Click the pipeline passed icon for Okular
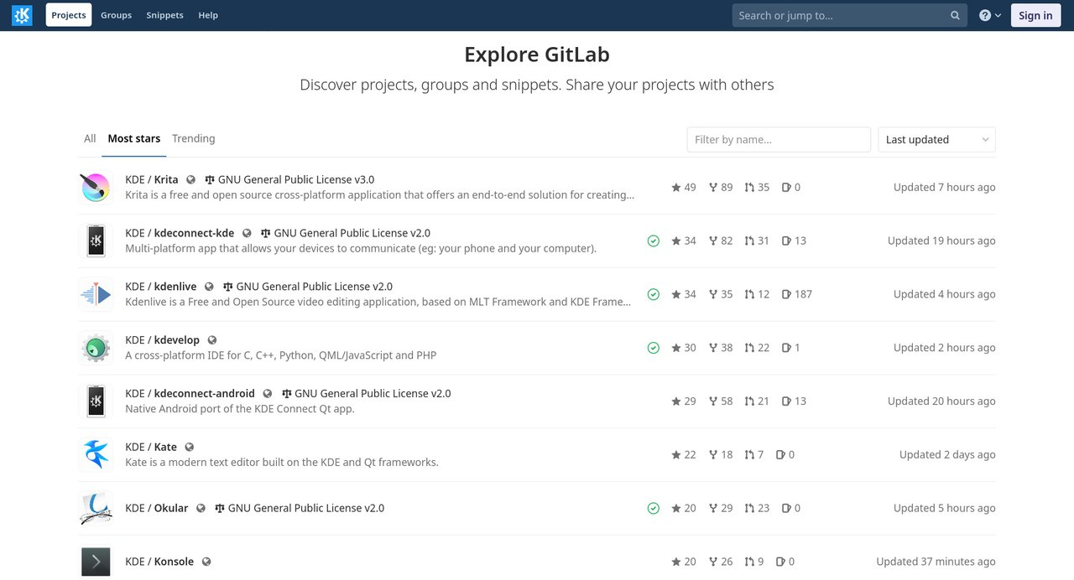This screenshot has width=1074, height=580. [654, 508]
